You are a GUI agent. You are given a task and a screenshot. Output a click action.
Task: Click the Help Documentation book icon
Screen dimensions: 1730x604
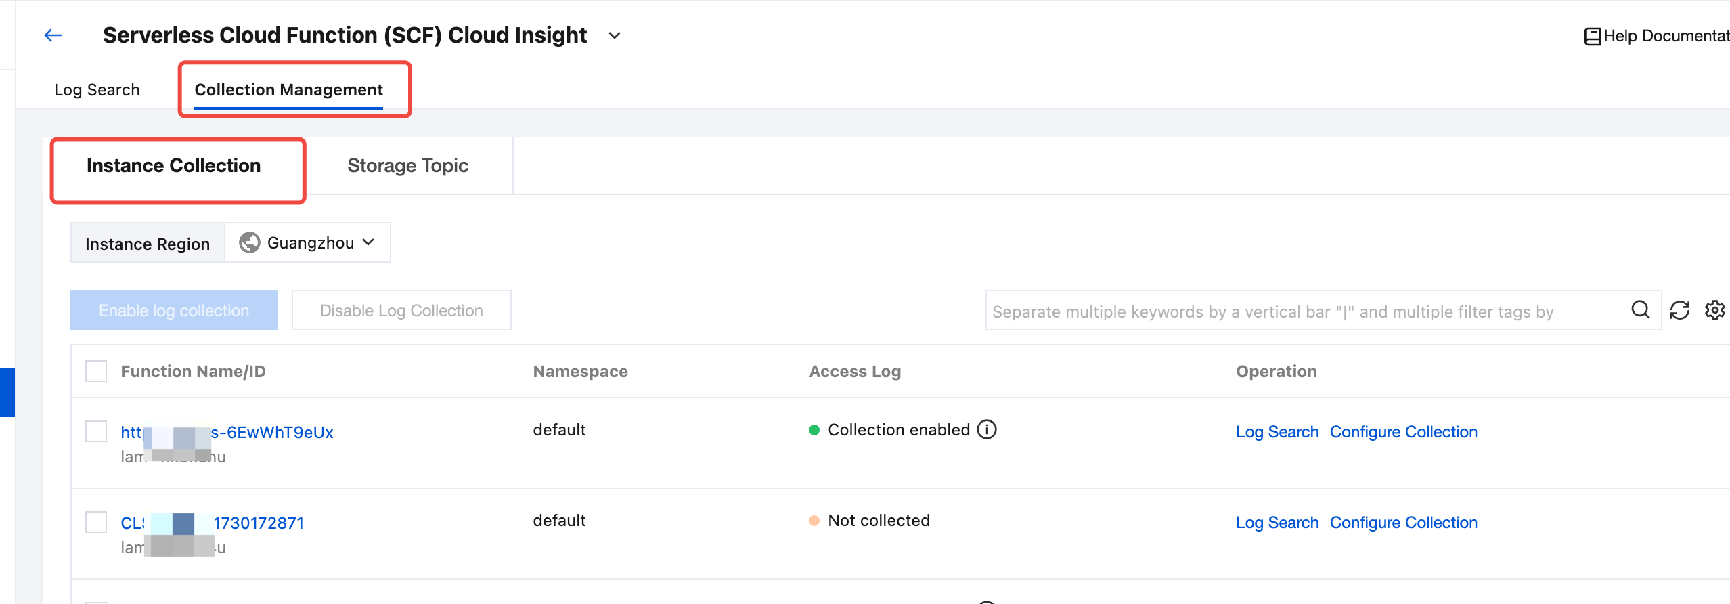tap(1592, 36)
